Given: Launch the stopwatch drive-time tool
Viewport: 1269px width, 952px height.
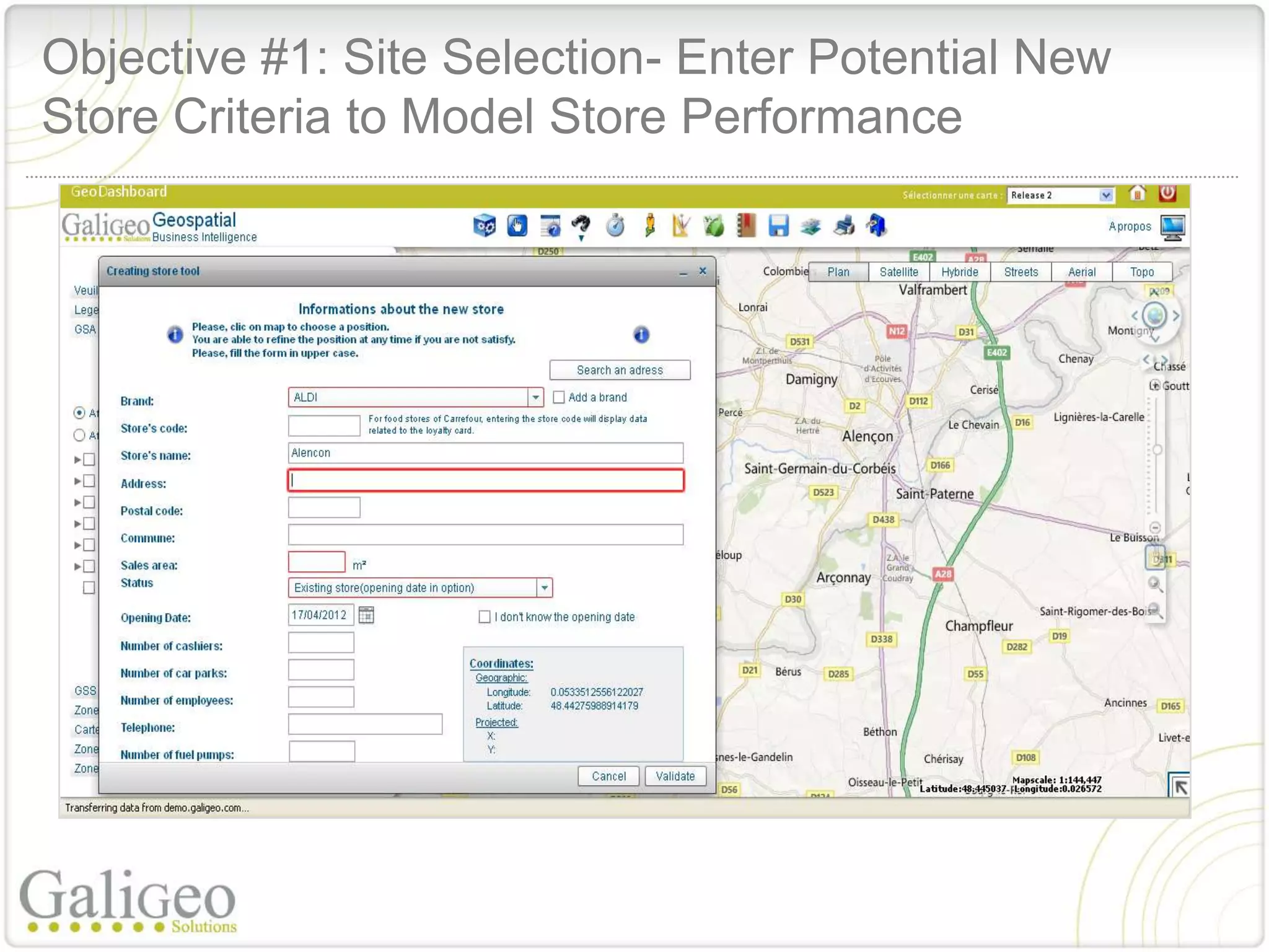Looking at the screenshot, I should tap(615, 226).
